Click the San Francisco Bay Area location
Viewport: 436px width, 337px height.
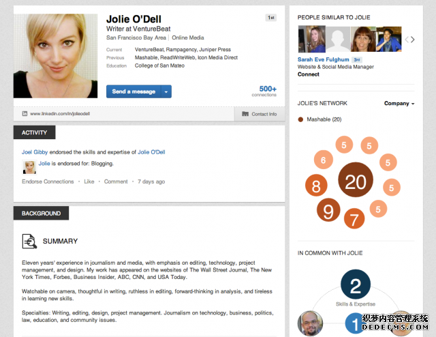[136, 38]
